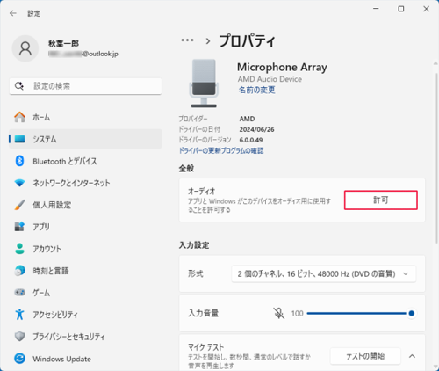
Task: Click driver date 2024/06/26 text
Action: pos(256,129)
